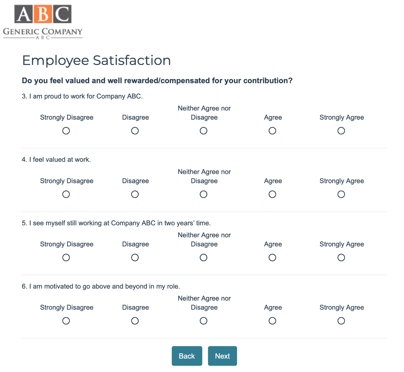Select Disagree for 'I feel valued at work'
404x372 pixels.
(x=135, y=194)
